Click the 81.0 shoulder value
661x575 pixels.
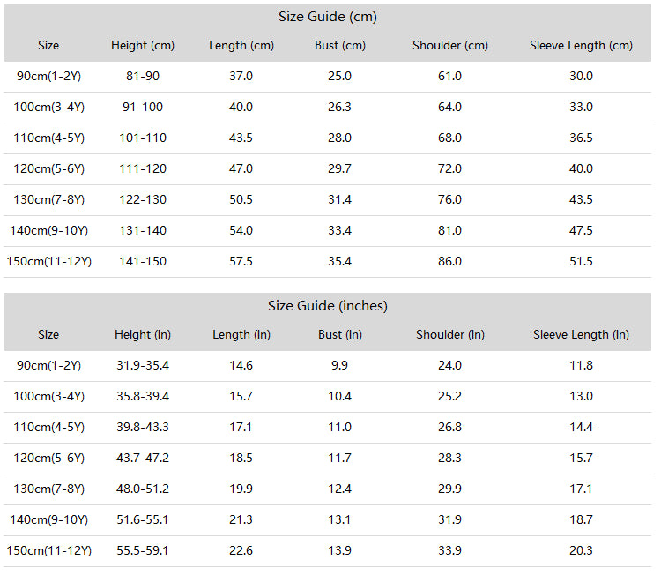point(449,231)
